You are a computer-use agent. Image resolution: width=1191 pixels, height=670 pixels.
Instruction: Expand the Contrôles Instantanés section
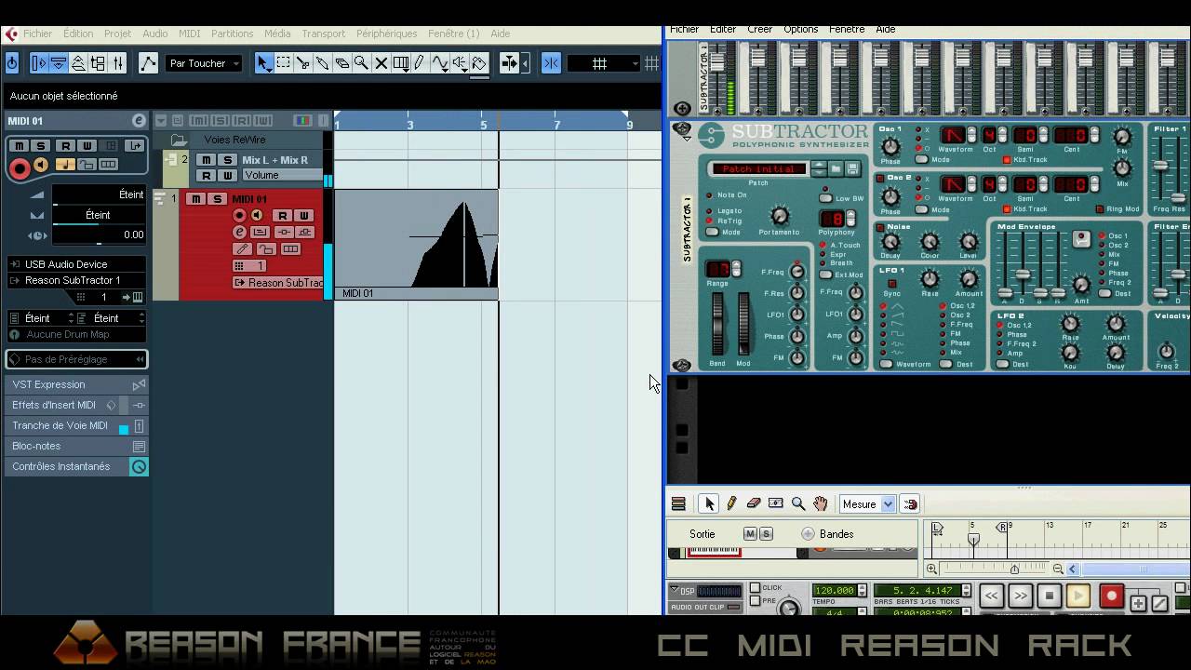76,466
